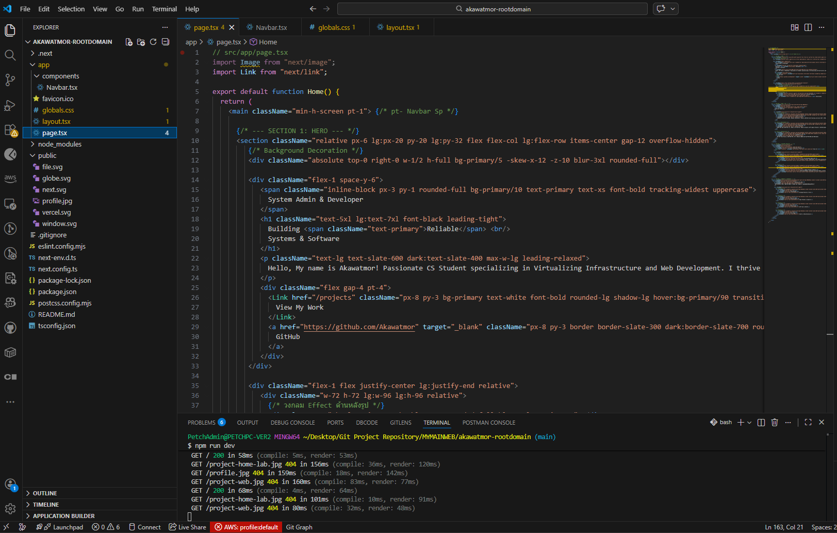Split the editor to the right
The width and height of the screenshot is (837, 533).
pyautogui.click(x=808, y=27)
